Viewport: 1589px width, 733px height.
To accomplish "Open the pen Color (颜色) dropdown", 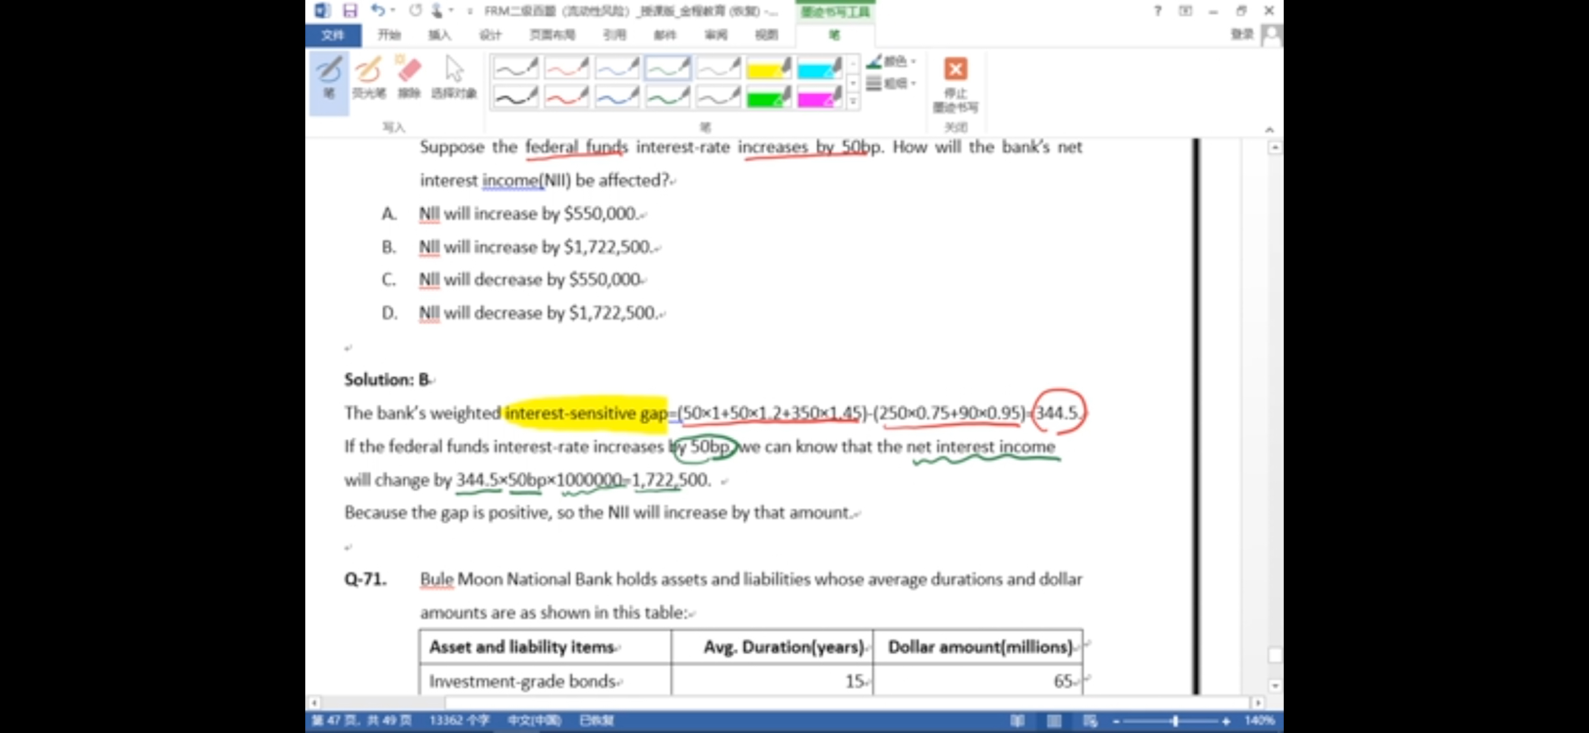I will point(892,61).
